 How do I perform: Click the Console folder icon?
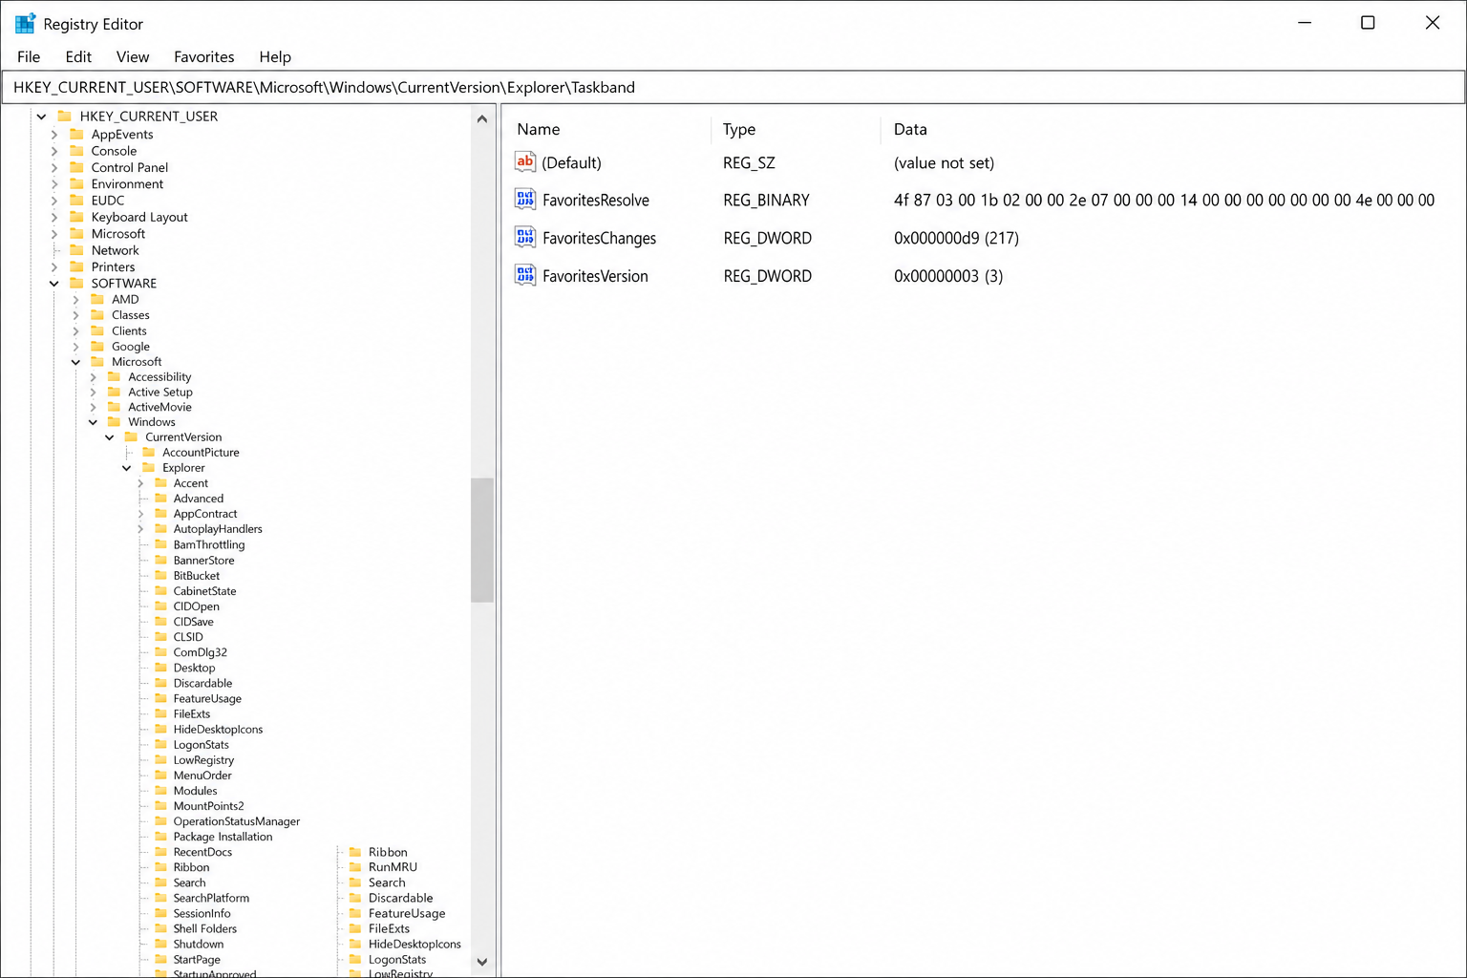[76, 151]
